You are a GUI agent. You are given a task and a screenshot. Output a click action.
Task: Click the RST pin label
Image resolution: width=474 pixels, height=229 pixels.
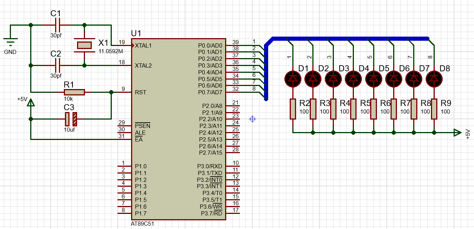pos(140,92)
